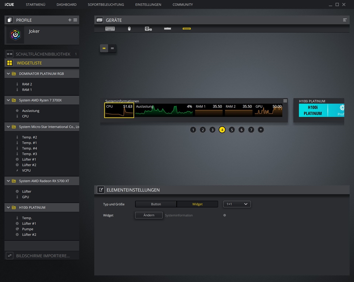Set element type to Widget
Screen dimensions: 354x282
tap(197, 204)
